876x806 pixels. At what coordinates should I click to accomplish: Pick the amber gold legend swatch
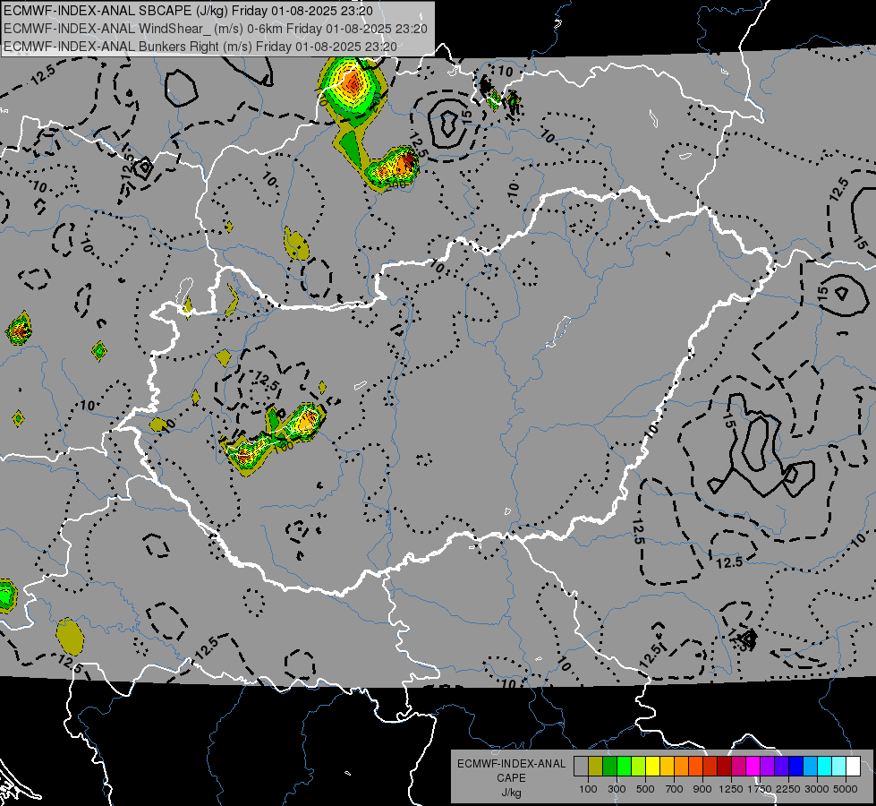click(x=667, y=767)
